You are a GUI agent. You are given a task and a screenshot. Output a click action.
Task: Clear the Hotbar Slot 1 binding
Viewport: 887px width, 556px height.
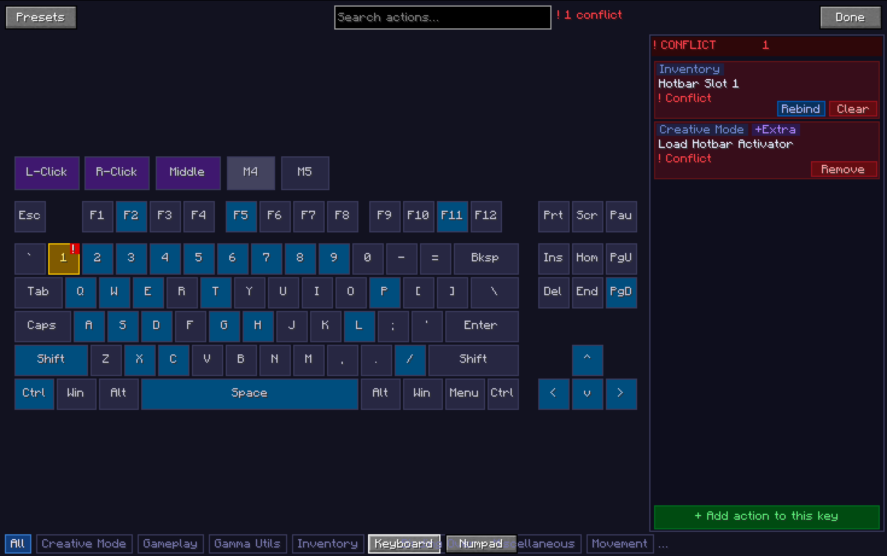853,109
